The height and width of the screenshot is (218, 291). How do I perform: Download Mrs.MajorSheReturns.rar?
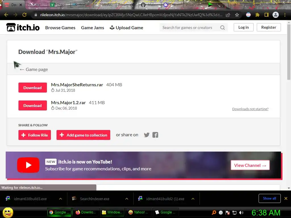[33, 88]
